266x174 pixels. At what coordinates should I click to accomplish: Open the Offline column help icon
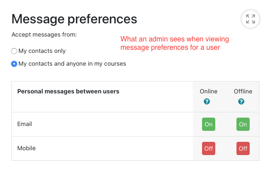(x=241, y=101)
